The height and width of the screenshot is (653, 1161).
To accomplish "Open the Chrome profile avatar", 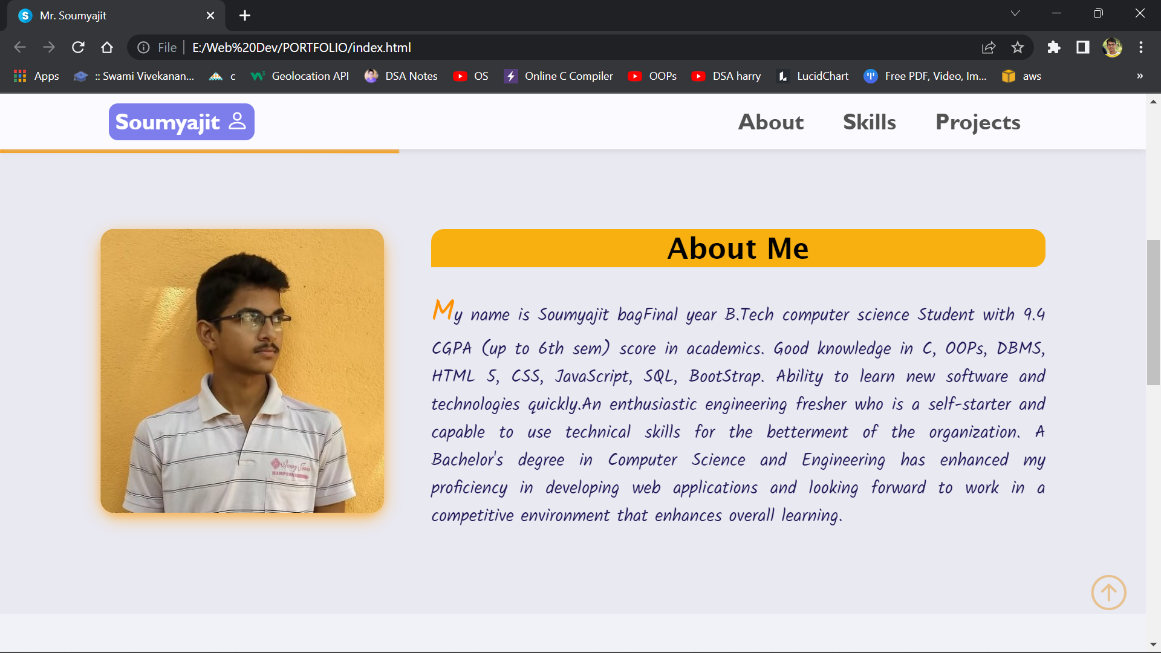I will point(1112,47).
